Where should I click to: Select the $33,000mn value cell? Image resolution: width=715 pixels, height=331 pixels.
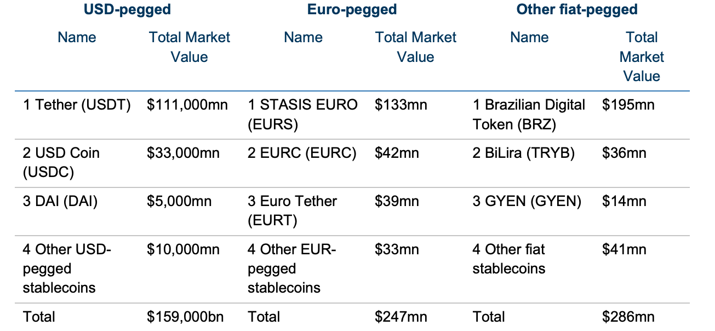pos(183,153)
